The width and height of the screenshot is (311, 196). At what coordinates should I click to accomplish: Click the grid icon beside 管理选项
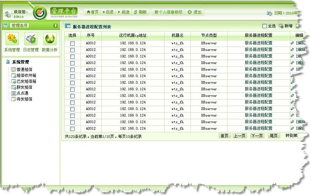6,25
